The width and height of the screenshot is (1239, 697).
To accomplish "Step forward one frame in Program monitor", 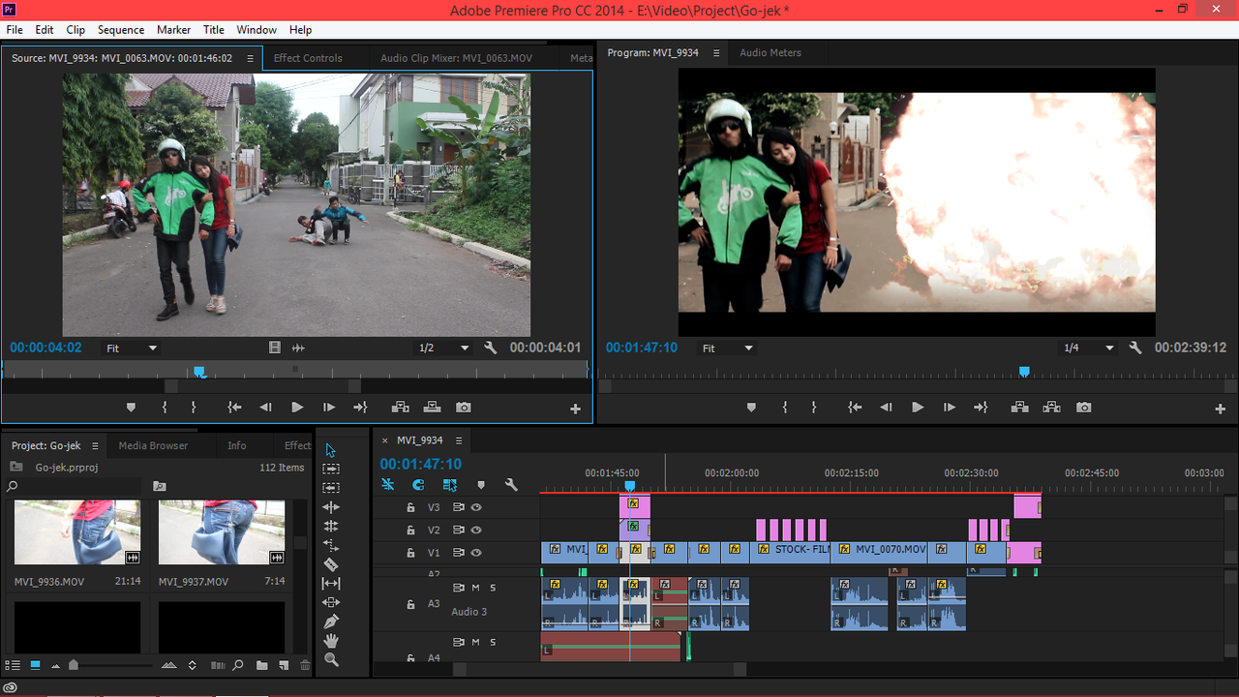I will coord(950,408).
